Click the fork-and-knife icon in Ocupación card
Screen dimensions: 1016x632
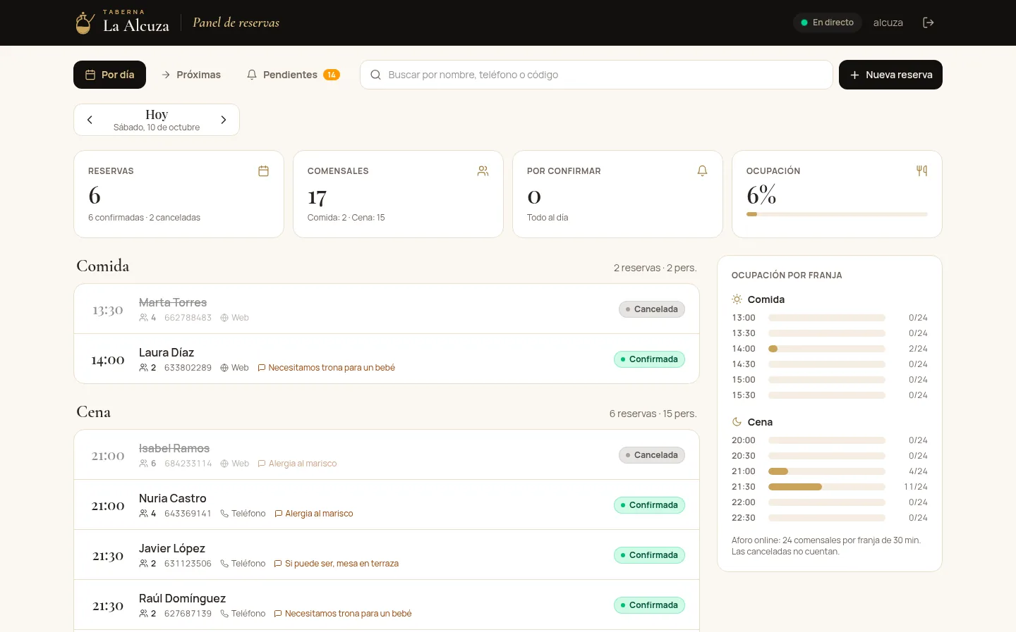[x=921, y=171]
